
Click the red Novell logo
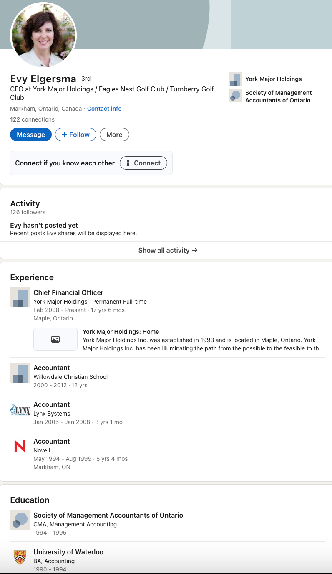(20, 446)
